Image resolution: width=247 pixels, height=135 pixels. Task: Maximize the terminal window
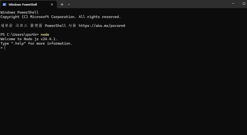[x=244, y=3]
